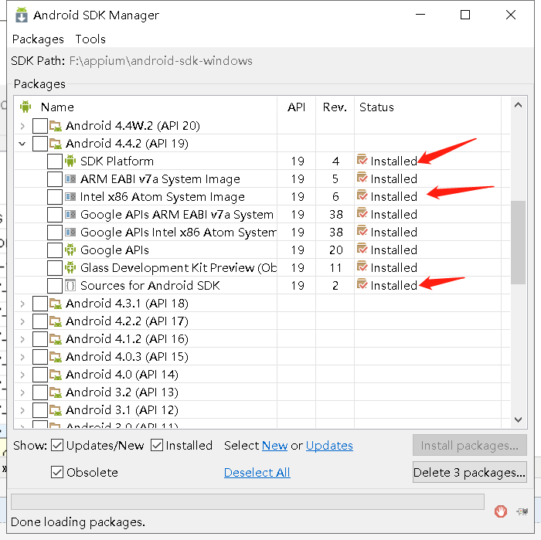
Task: Click the icon beside Google APIs Intel x86 Atom System
Action: (70, 232)
